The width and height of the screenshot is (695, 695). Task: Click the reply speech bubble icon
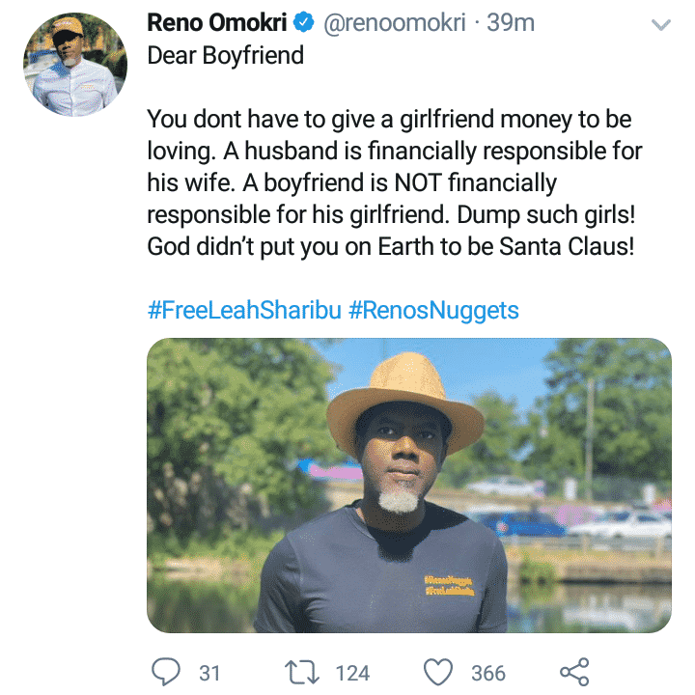coord(167,670)
